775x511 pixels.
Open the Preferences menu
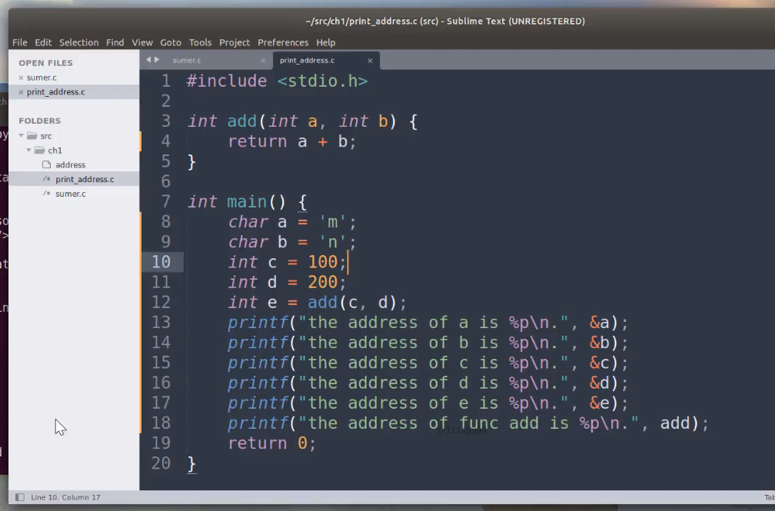click(283, 42)
